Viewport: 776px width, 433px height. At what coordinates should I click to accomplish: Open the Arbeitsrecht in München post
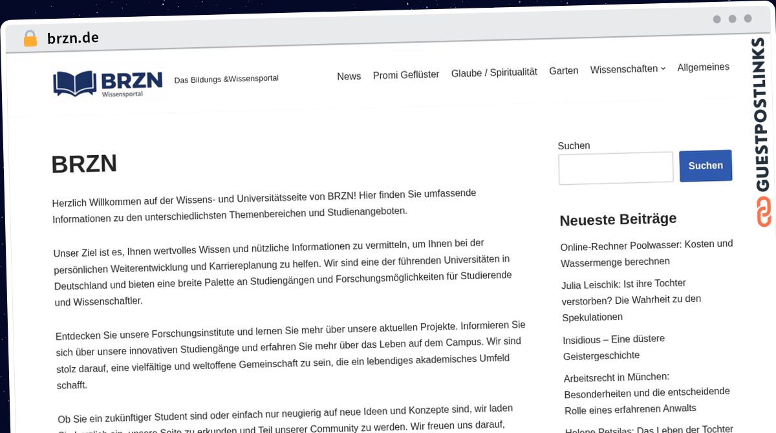[647, 392]
